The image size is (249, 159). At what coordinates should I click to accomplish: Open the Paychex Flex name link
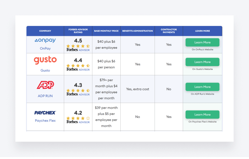click(x=45, y=121)
